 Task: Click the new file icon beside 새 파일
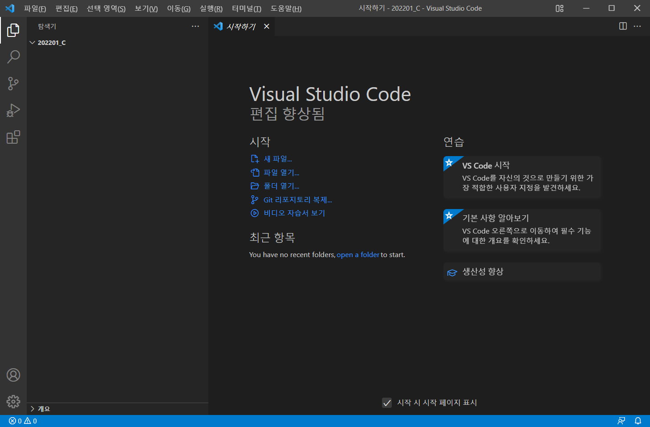(x=255, y=159)
